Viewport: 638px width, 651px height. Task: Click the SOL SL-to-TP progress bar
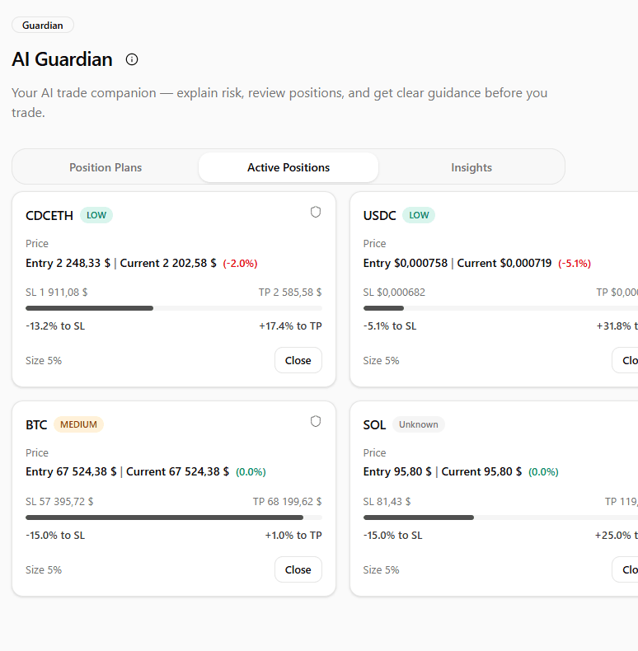click(x=500, y=518)
